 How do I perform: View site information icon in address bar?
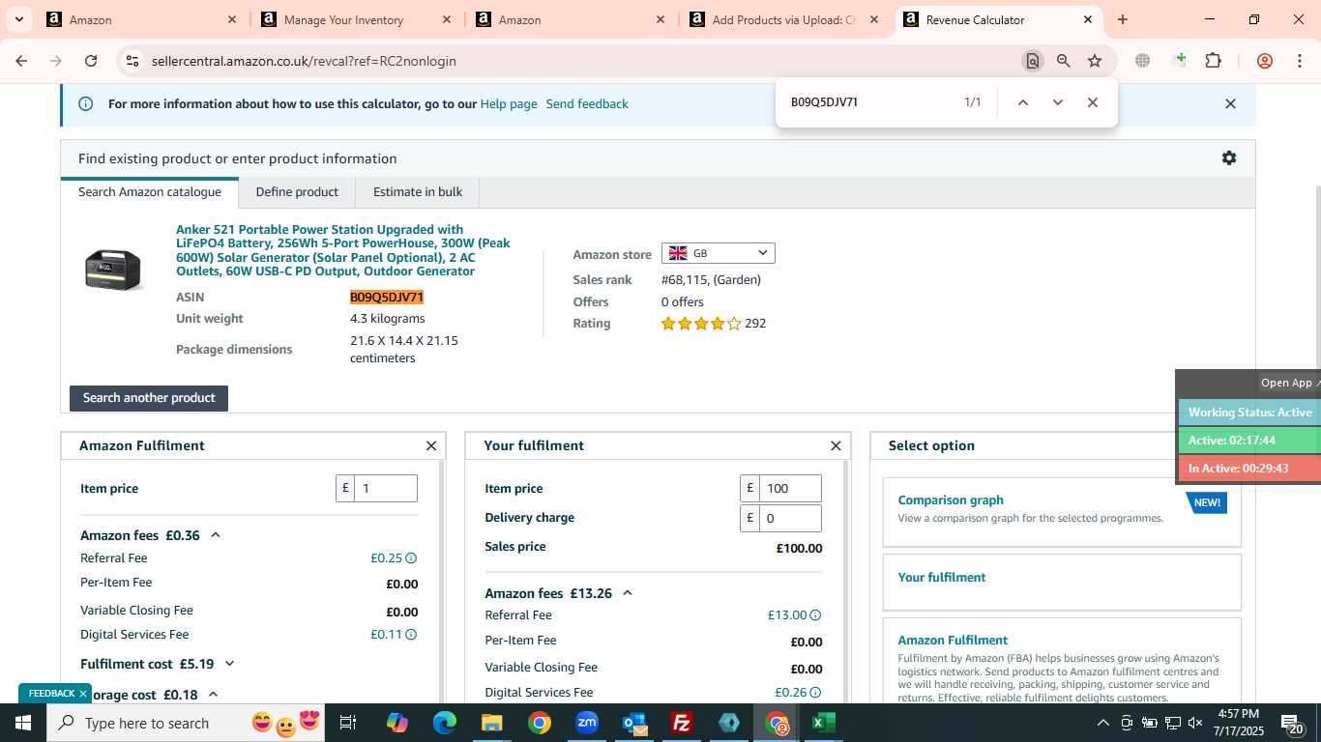click(132, 61)
